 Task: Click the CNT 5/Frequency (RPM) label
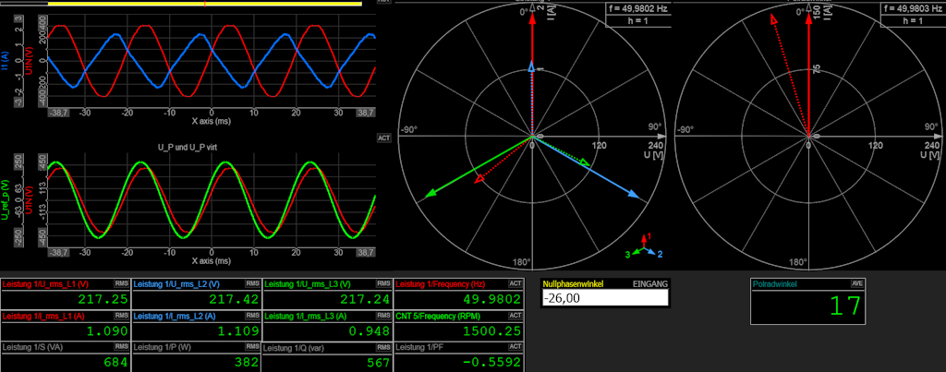coord(439,316)
